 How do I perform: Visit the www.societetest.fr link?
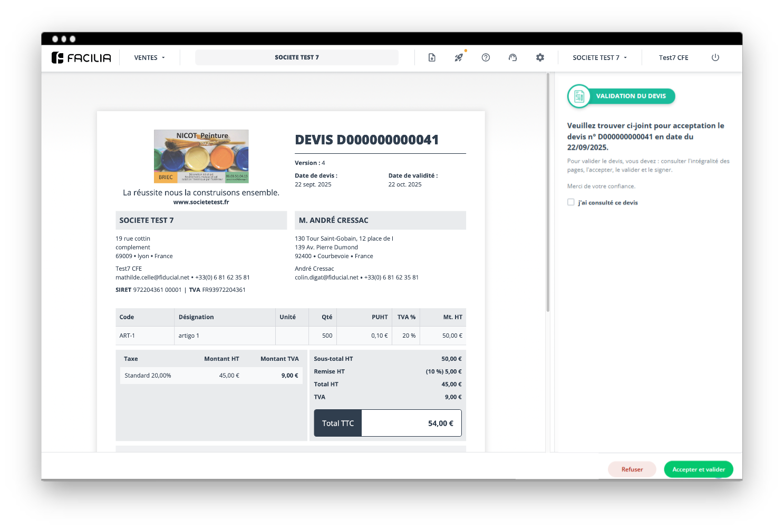point(201,202)
